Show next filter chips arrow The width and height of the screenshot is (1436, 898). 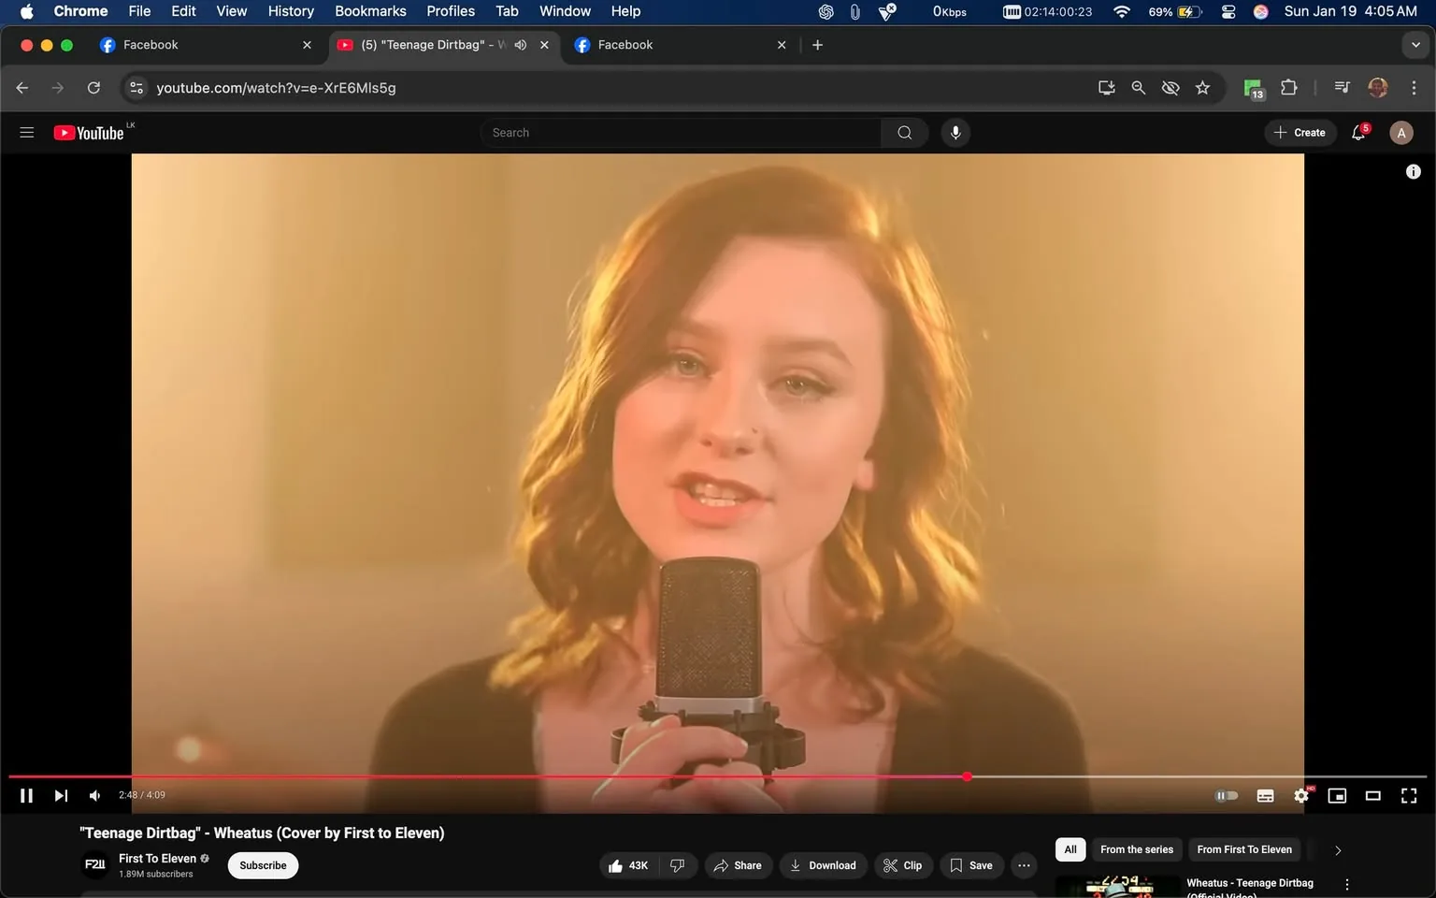point(1337,850)
